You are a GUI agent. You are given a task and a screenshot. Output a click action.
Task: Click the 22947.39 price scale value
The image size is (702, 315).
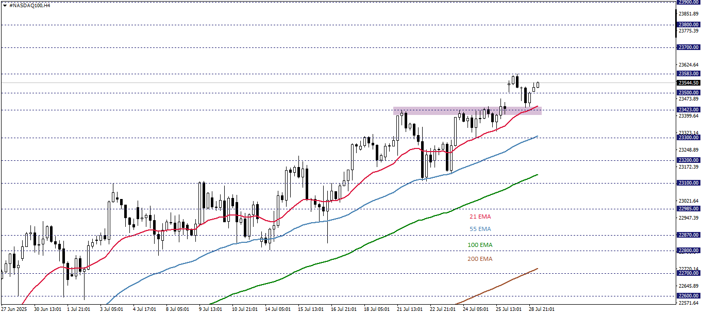click(x=689, y=218)
